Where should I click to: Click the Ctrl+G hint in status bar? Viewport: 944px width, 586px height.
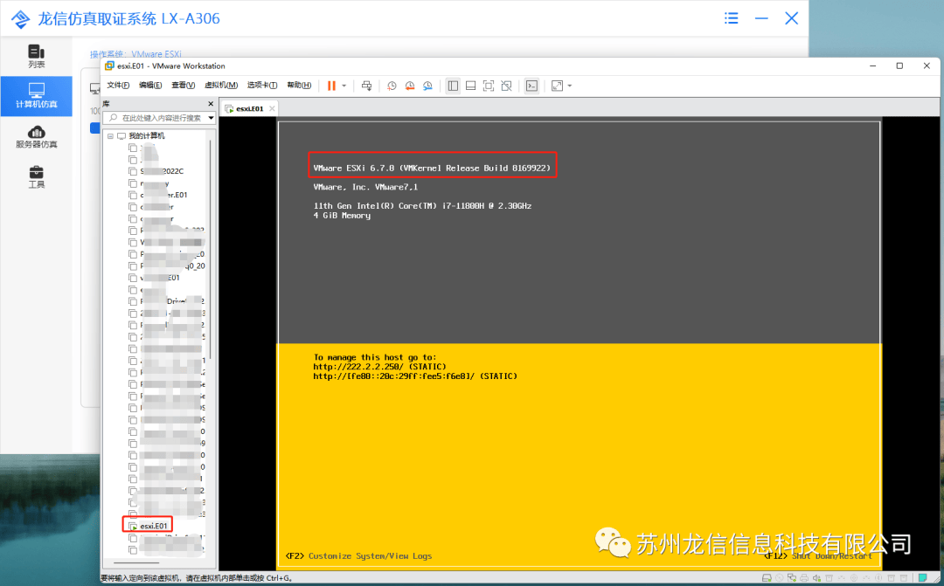tap(279, 578)
